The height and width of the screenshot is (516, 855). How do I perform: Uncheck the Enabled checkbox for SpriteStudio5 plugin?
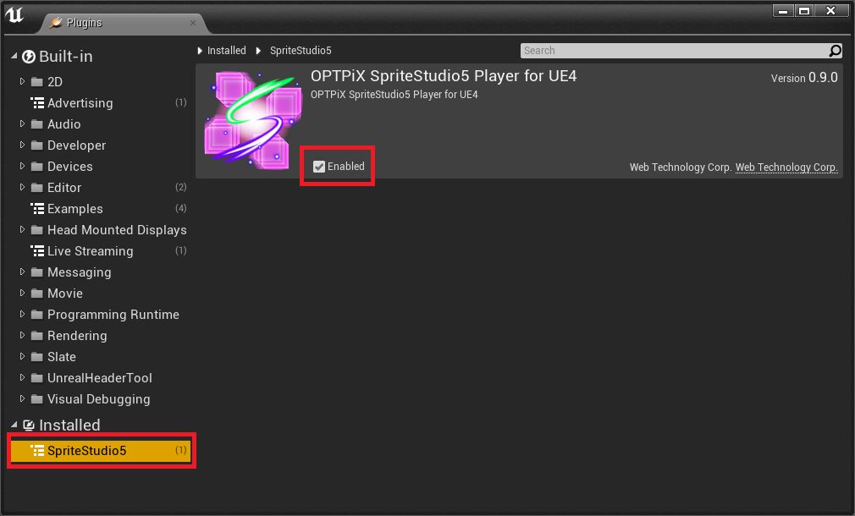tap(319, 167)
